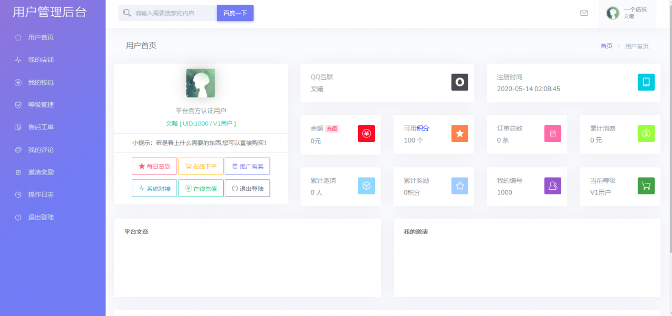Click the 首页 breadcrumb link
672x316 pixels.
(606, 46)
